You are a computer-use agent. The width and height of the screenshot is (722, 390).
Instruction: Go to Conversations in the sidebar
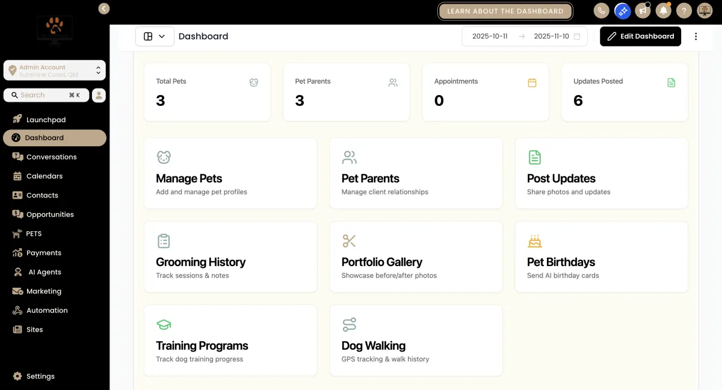click(51, 157)
